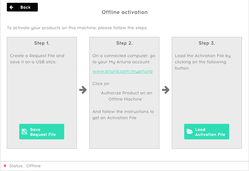Click the arrow between Step 1 and Step 2

(x=83, y=90)
